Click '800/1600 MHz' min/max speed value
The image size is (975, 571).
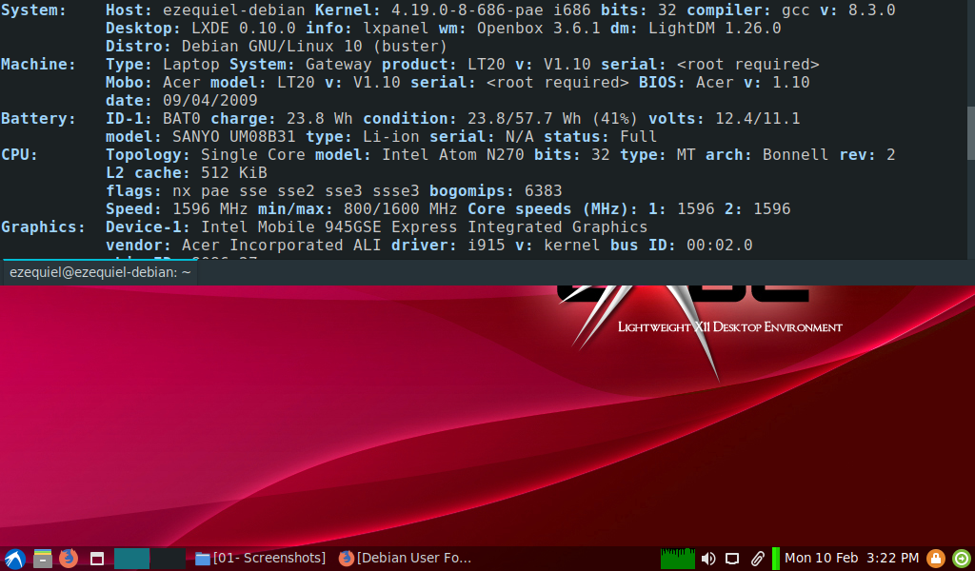tap(401, 208)
